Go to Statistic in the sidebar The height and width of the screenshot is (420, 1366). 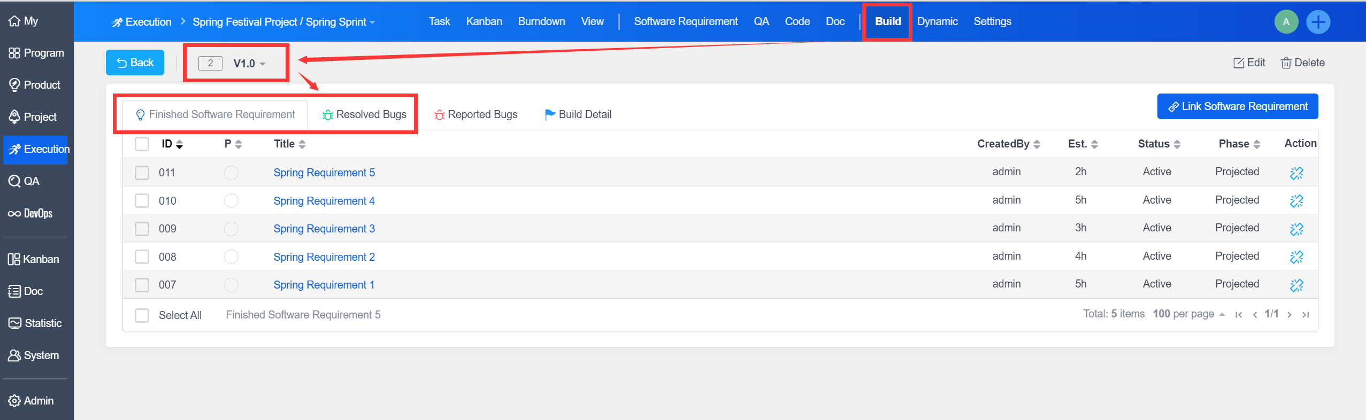point(35,323)
